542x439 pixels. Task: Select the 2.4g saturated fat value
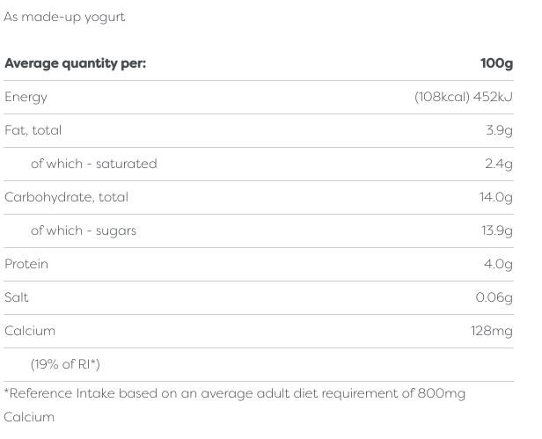click(x=497, y=164)
